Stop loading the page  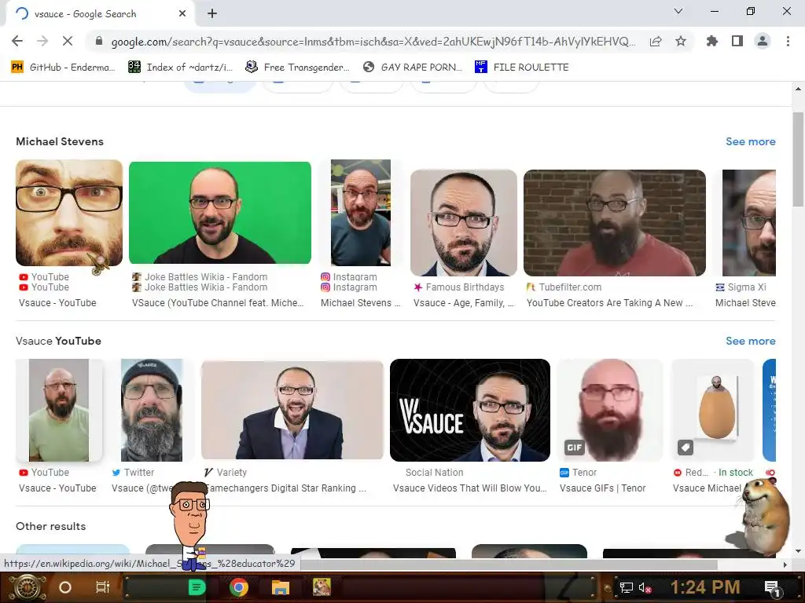coord(68,41)
